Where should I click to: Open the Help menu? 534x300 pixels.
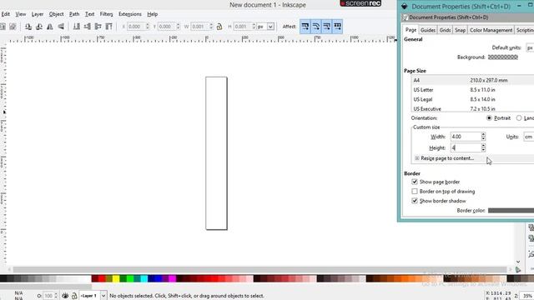point(152,14)
